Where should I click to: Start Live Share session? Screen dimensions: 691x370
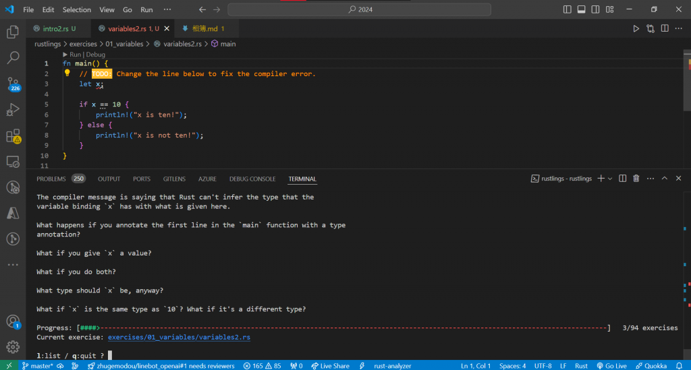tap(330, 365)
